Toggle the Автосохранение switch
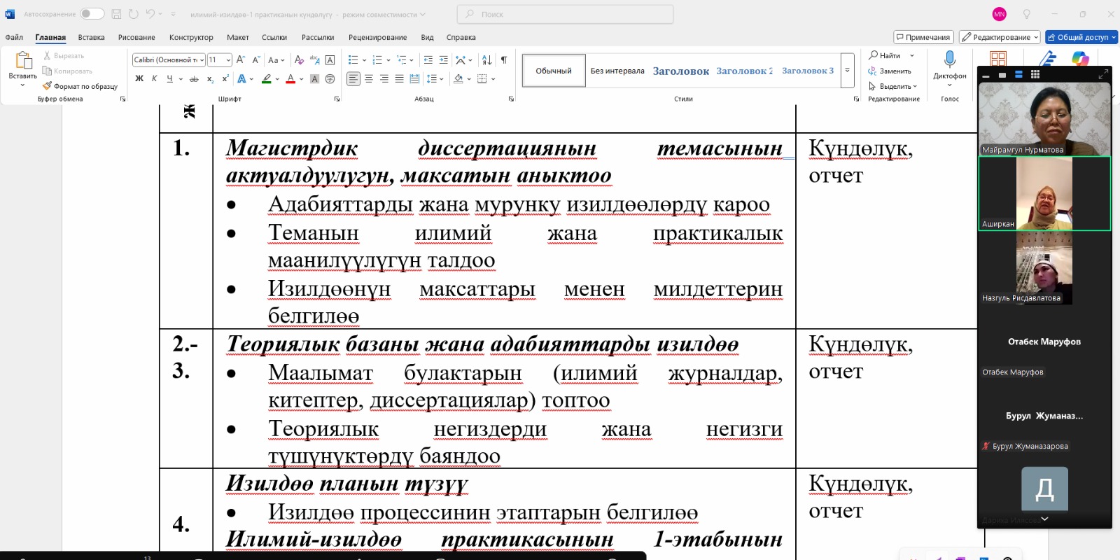The width and height of the screenshot is (1120, 560). click(x=92, y=14)
